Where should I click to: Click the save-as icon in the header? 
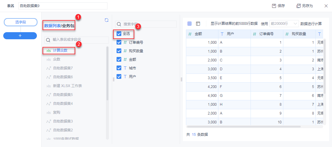(x=299, y=6)
